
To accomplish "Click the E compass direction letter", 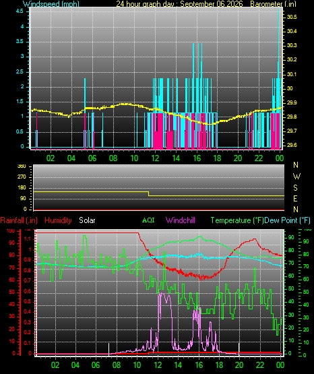I will [295, 198].
